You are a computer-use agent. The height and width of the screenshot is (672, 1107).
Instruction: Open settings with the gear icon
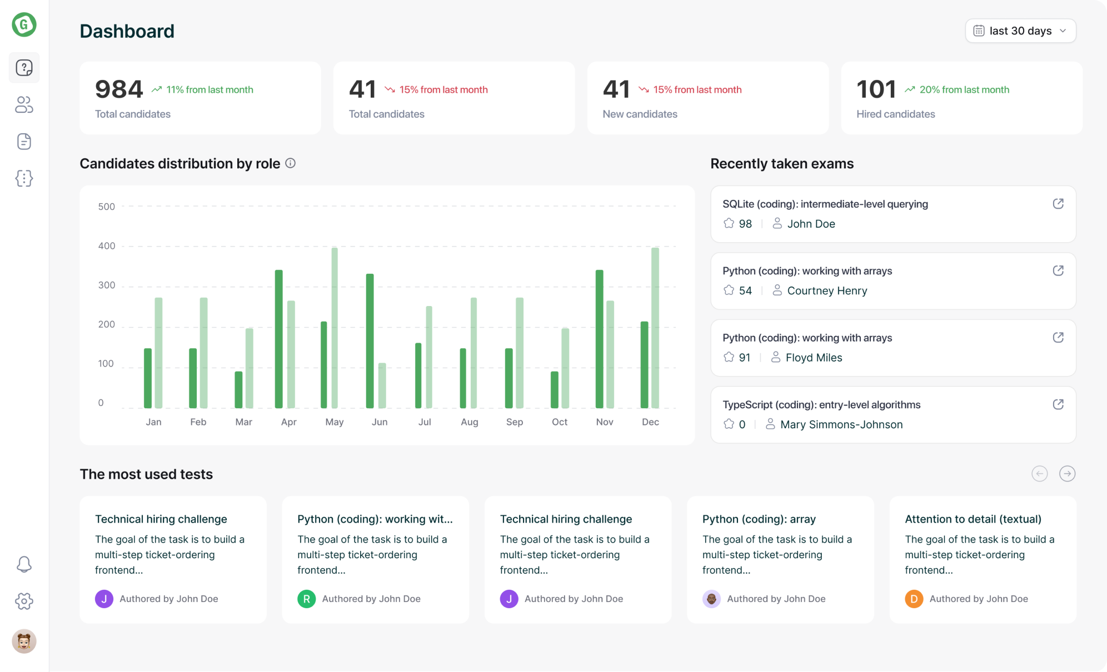point(24,601)
